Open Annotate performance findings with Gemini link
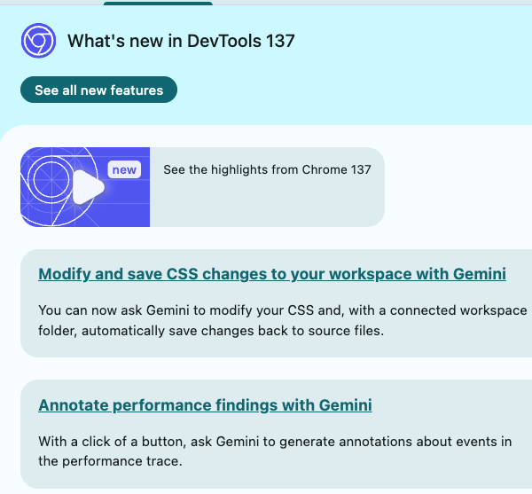 point(205,405)
